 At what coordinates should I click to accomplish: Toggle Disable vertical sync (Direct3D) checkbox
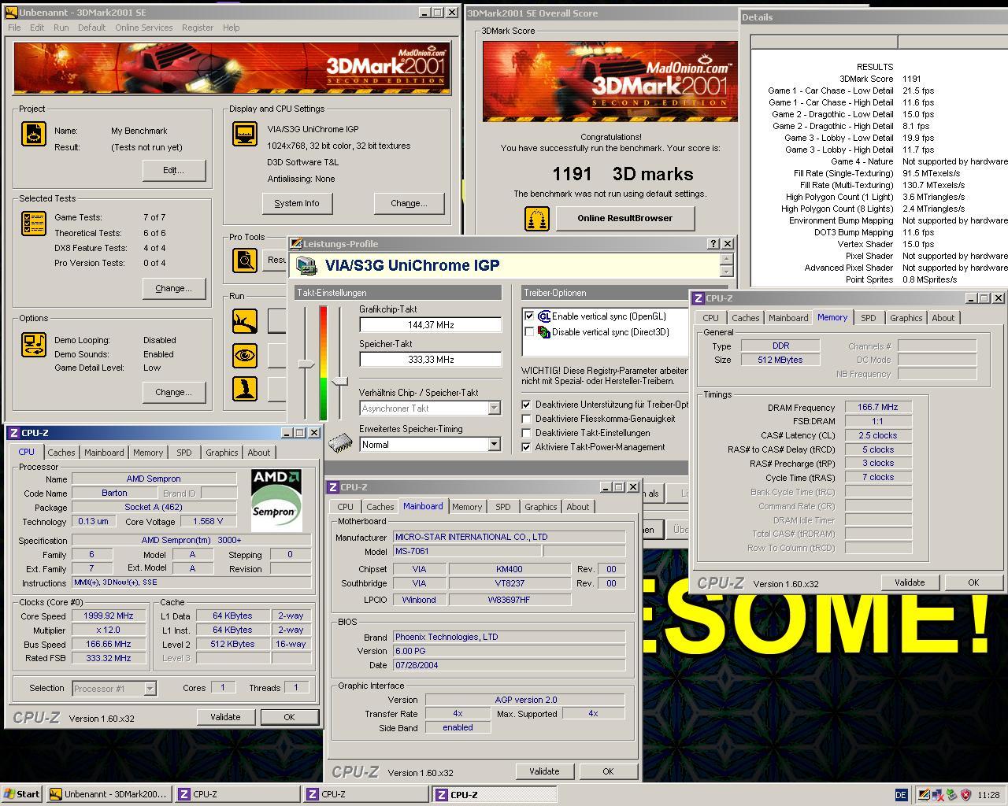[530, 332]
